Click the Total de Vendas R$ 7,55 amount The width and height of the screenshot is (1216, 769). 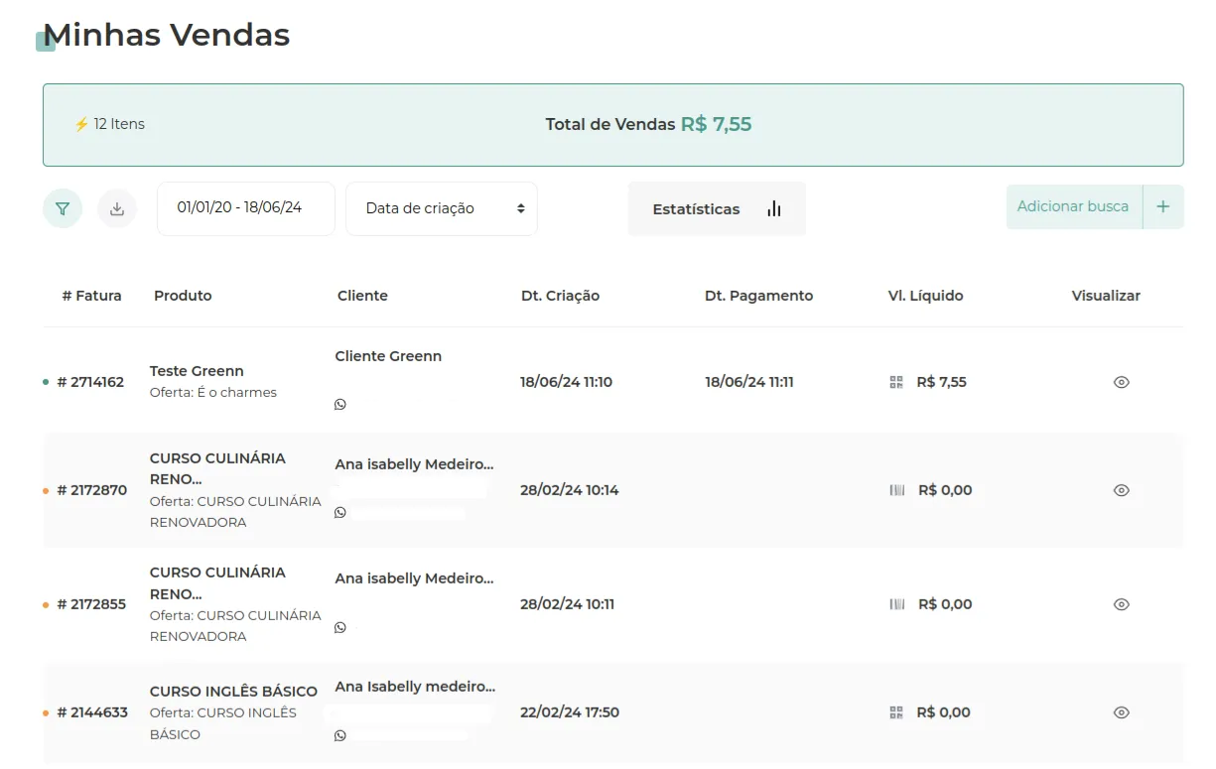coord(716,125)
